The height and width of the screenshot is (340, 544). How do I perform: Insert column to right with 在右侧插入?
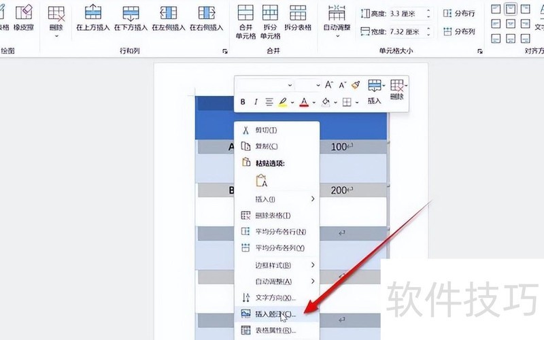point(207,18)
